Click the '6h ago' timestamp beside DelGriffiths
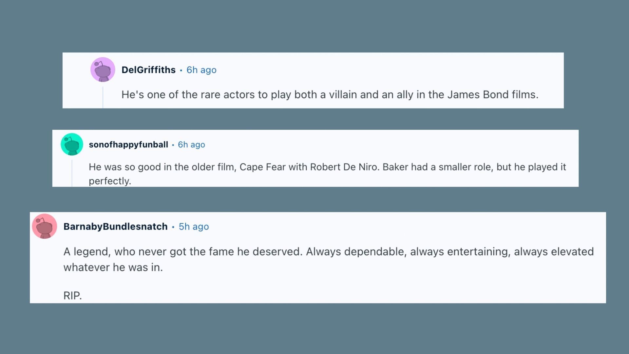Viewport: 629px width, 354px height. 201,70
